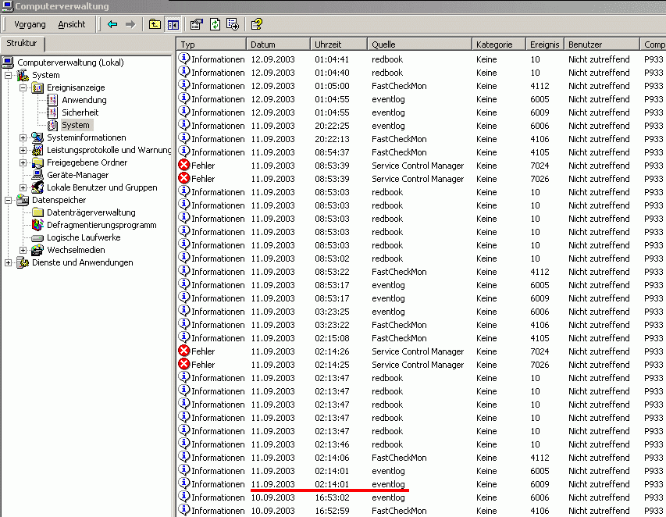Select Defragmentierungsprogramm in the tree
The height and width of the screenshot is (517, 666).
point(102,225)
